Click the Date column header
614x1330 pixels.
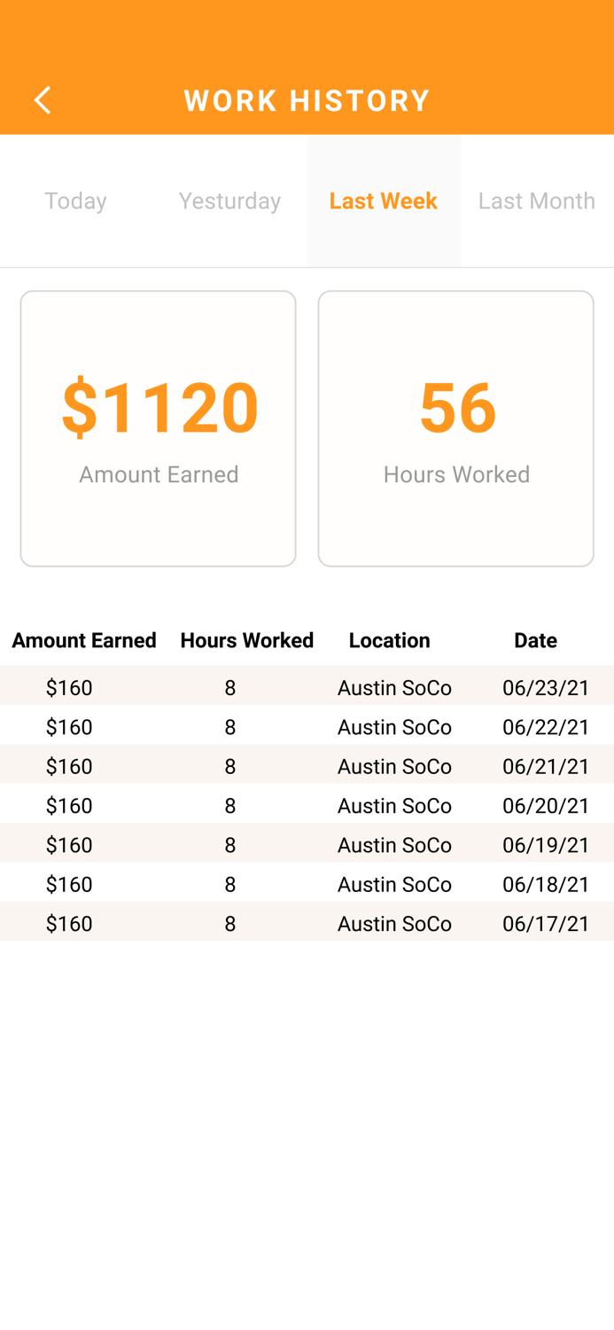pos(535,640)
